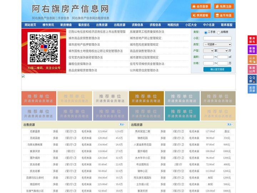257x193 pixels.
Task: Click the 会员登录 member login button
Action: (x=201, y=6)
